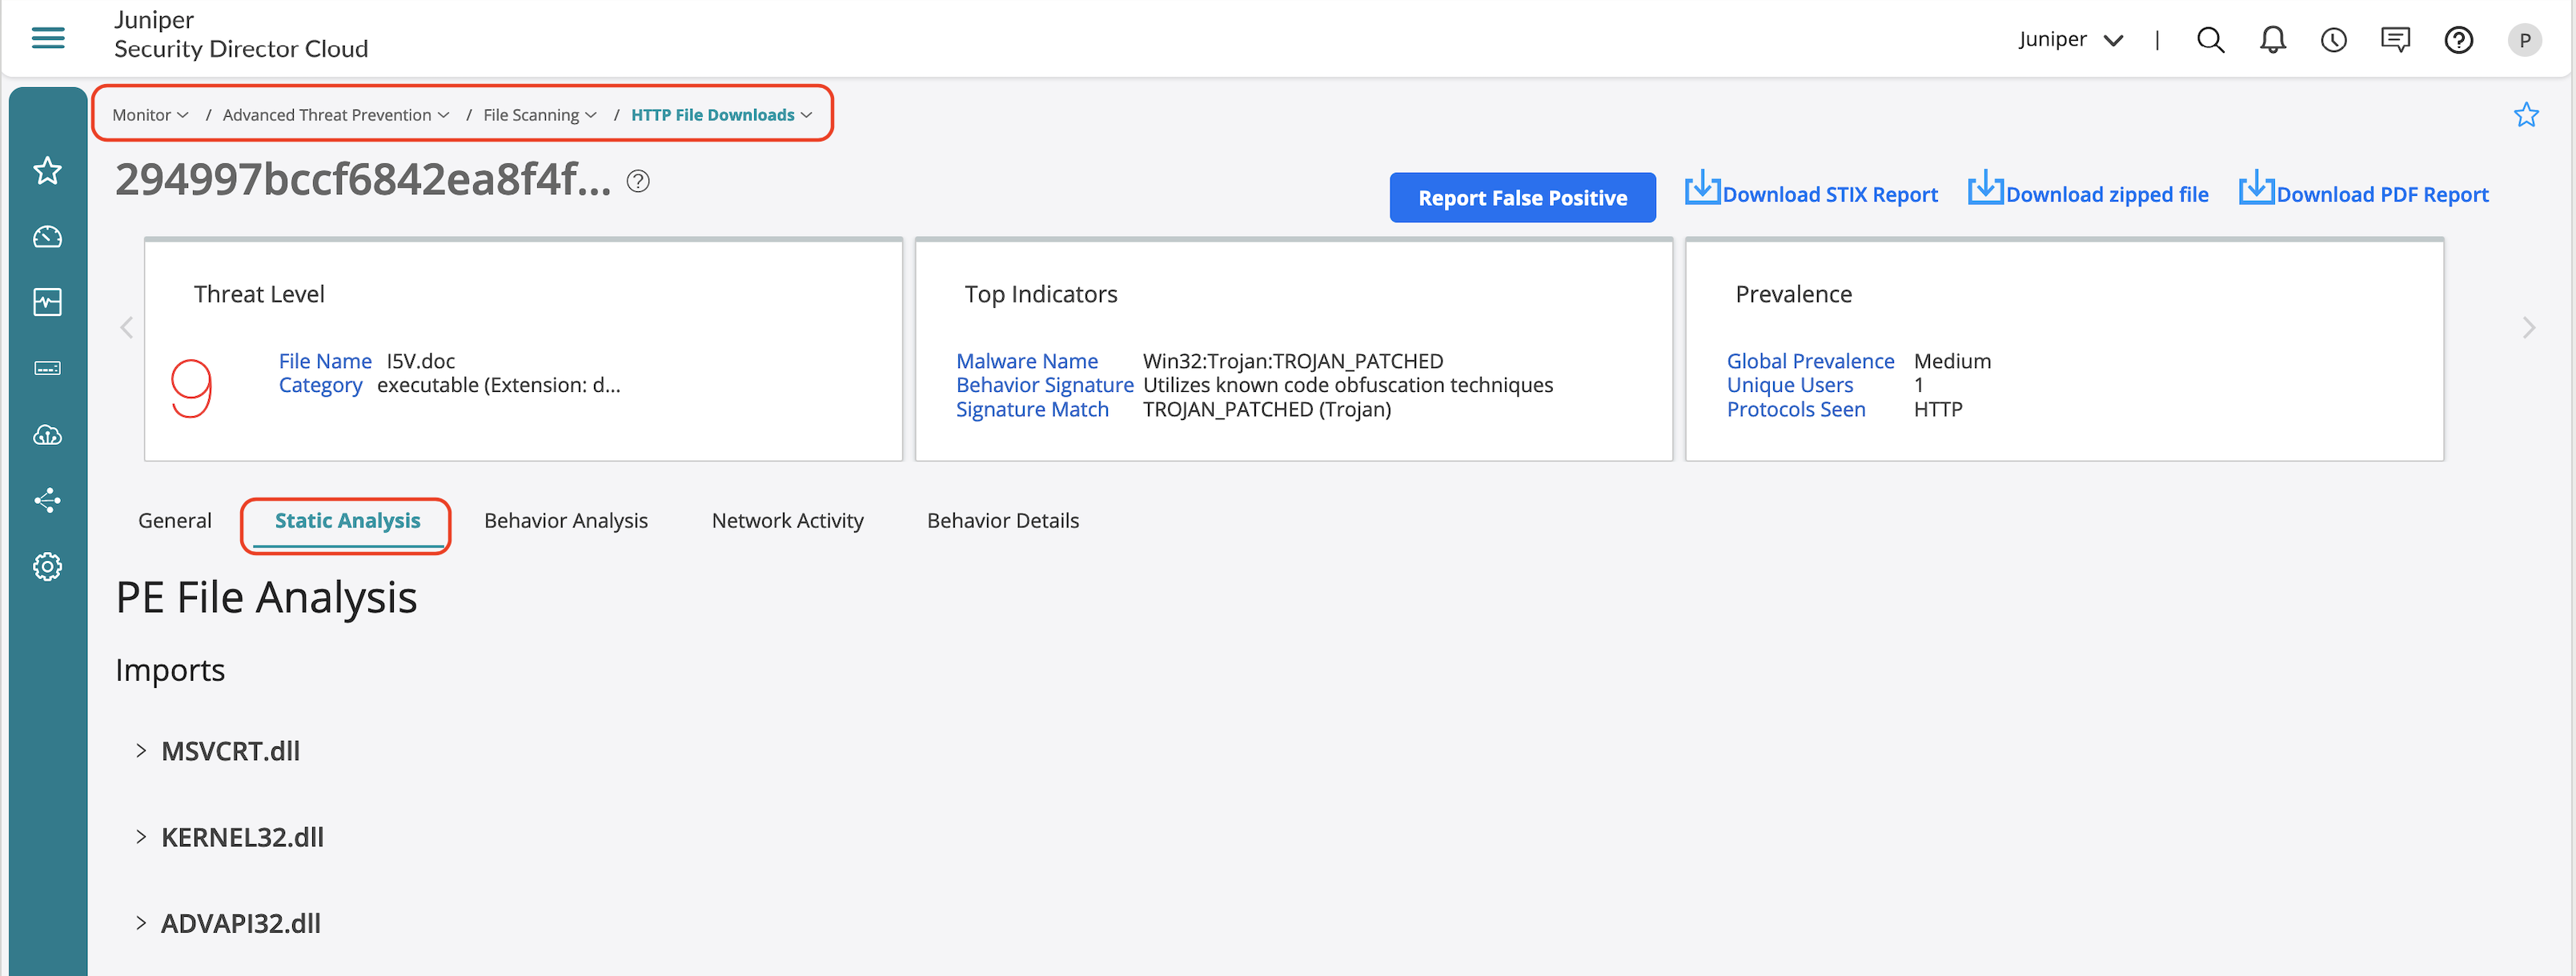Expand the KERNEL32.dll imports

coord(141,836)
